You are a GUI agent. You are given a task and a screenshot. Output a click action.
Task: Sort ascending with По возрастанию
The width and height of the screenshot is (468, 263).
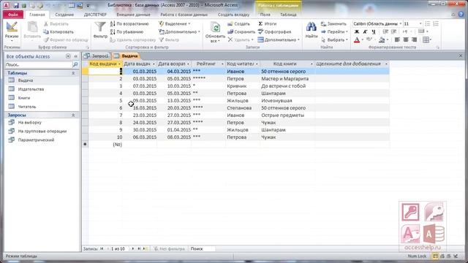click(x=129, y=24)
